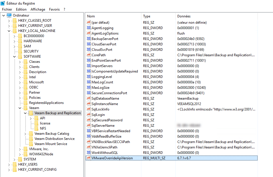Click the SqlLockInfo string icon

(89, 109)
